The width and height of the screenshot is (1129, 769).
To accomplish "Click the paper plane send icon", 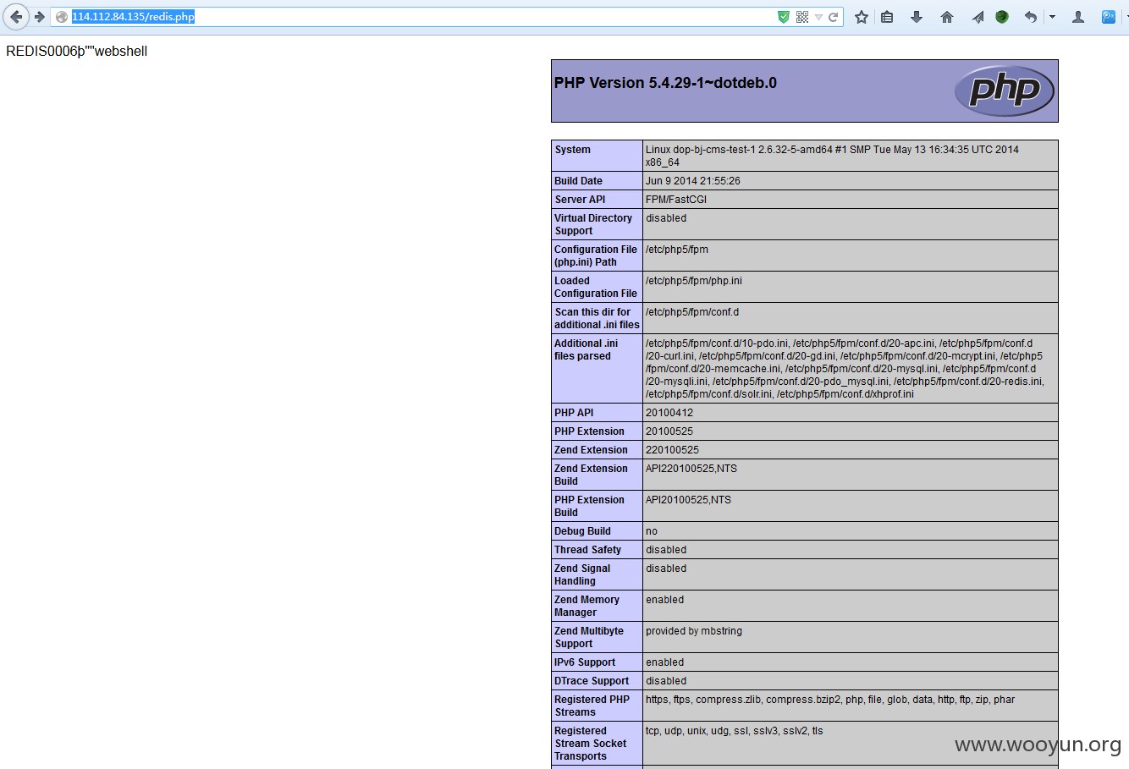I will pos(978,17).
